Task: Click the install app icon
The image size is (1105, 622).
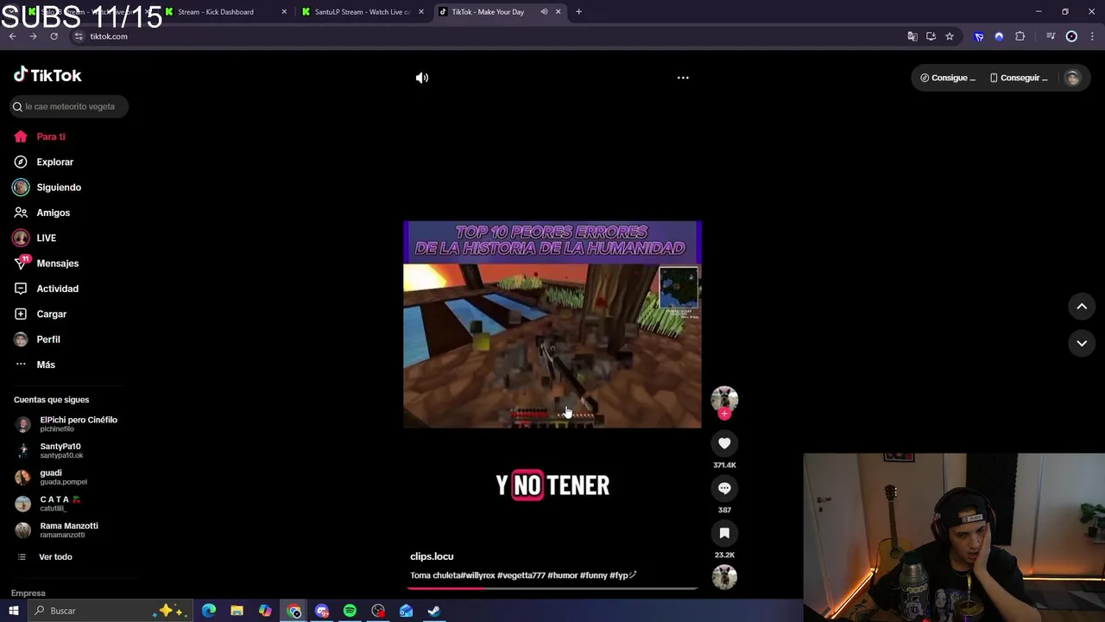Action: click(931, 36)
